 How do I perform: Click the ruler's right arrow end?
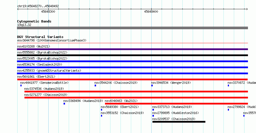247,9
